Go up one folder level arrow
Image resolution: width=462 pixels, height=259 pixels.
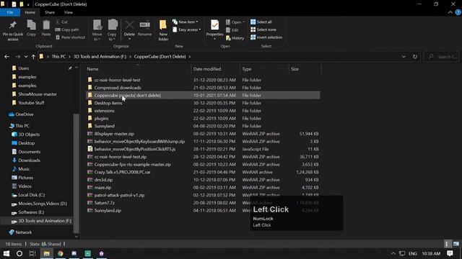33,57
